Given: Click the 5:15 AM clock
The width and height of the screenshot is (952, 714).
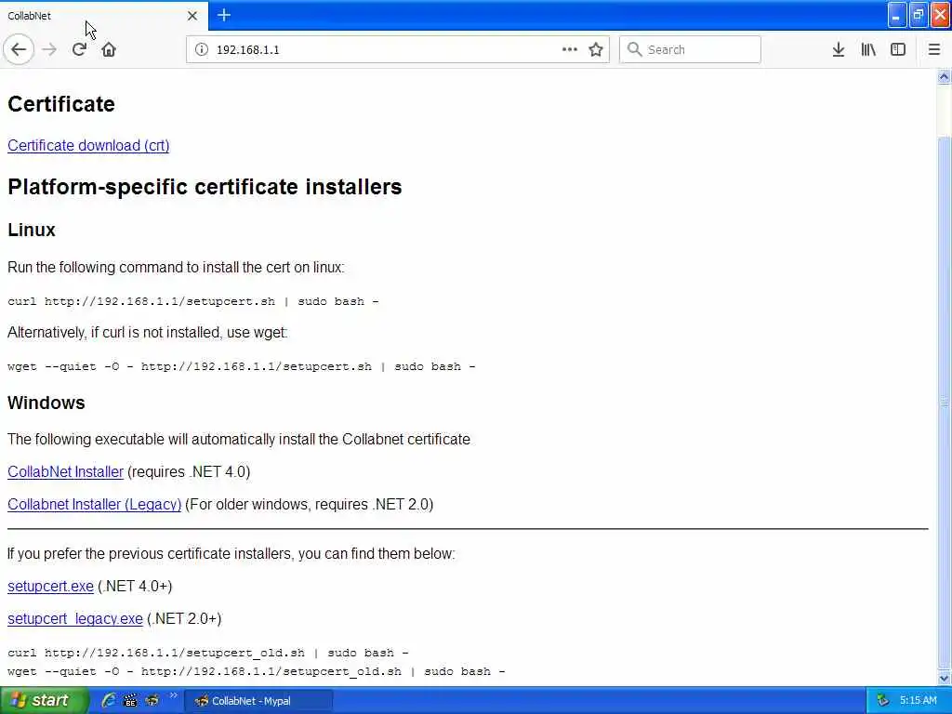Looking at the screenshot, I should pos(918,701).
